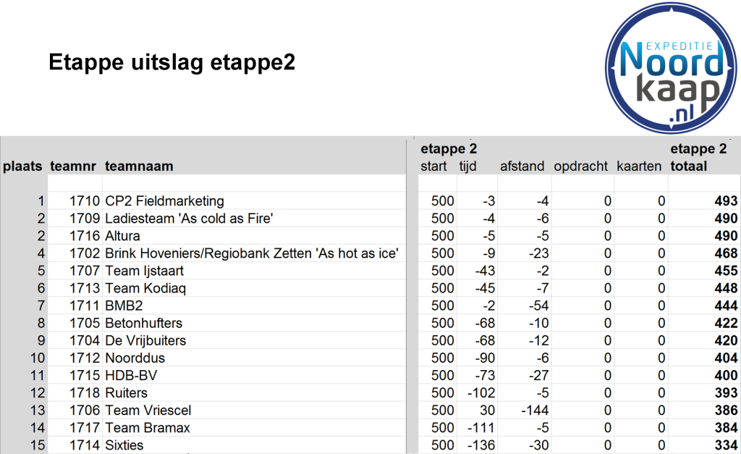Select the 'Sixties' team name cell
Screen dimensions: 741x454
click(x=124, y=445)
